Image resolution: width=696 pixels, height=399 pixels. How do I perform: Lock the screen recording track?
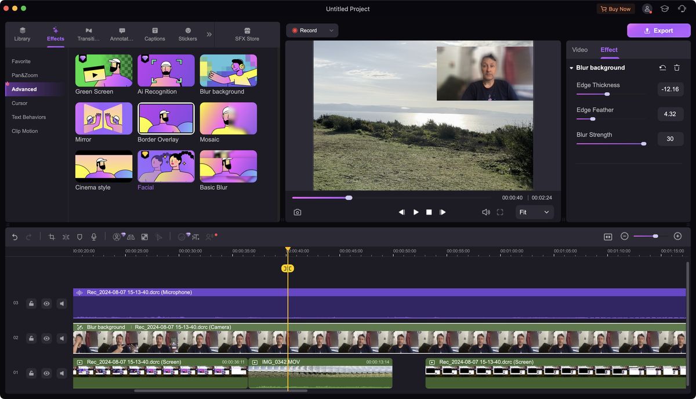point(31,373)
